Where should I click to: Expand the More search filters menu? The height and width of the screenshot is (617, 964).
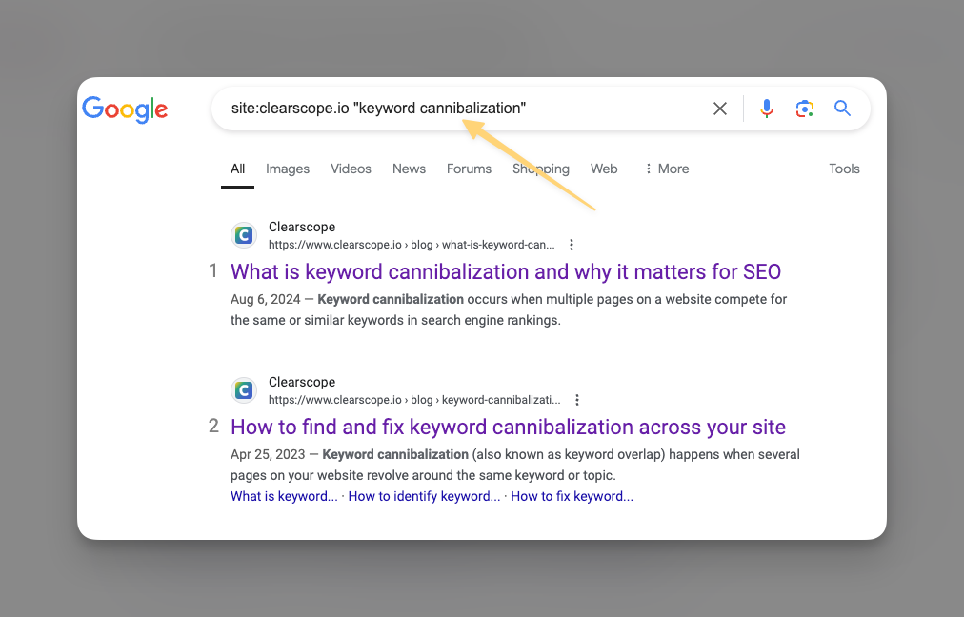(667, 169)
